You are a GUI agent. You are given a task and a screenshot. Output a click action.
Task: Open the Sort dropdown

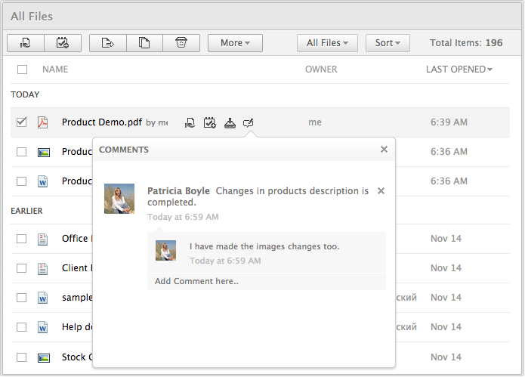387,43
